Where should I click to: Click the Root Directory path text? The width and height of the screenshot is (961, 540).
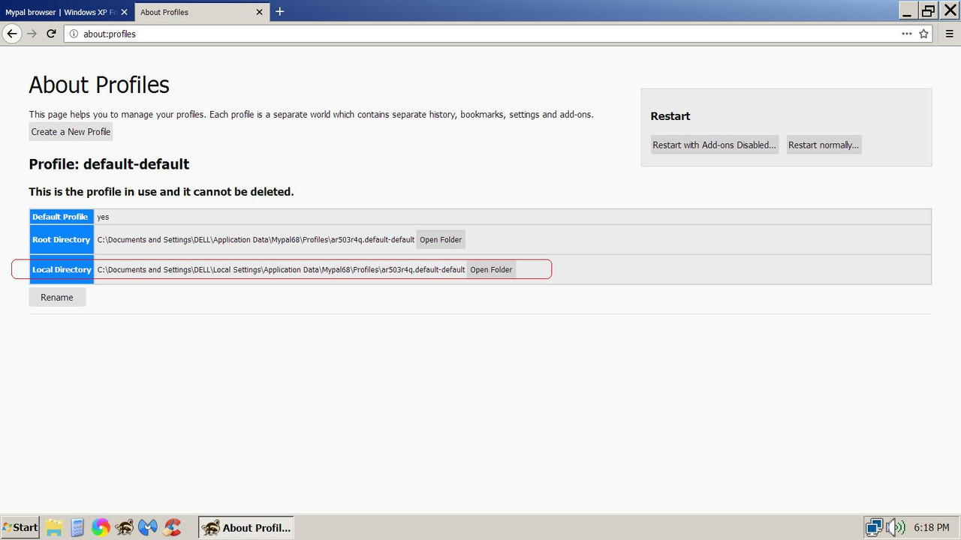pos(256,240)
